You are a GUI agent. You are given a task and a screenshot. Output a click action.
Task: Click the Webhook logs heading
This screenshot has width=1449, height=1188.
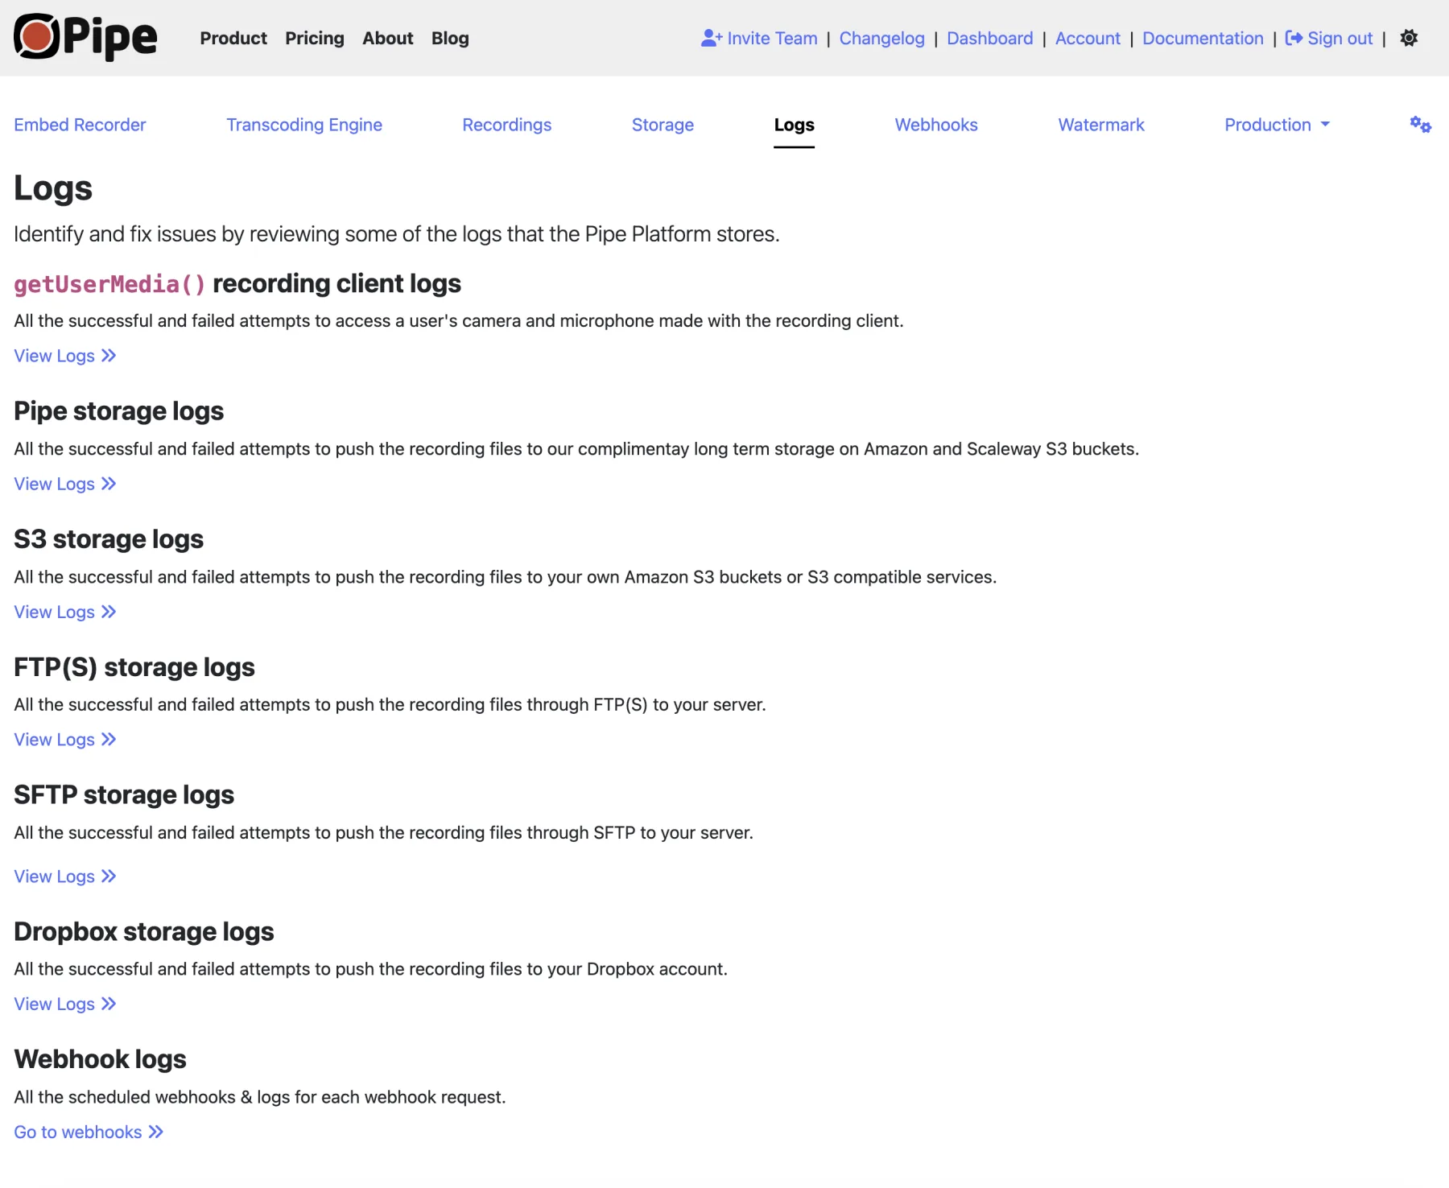point(100,1059)
